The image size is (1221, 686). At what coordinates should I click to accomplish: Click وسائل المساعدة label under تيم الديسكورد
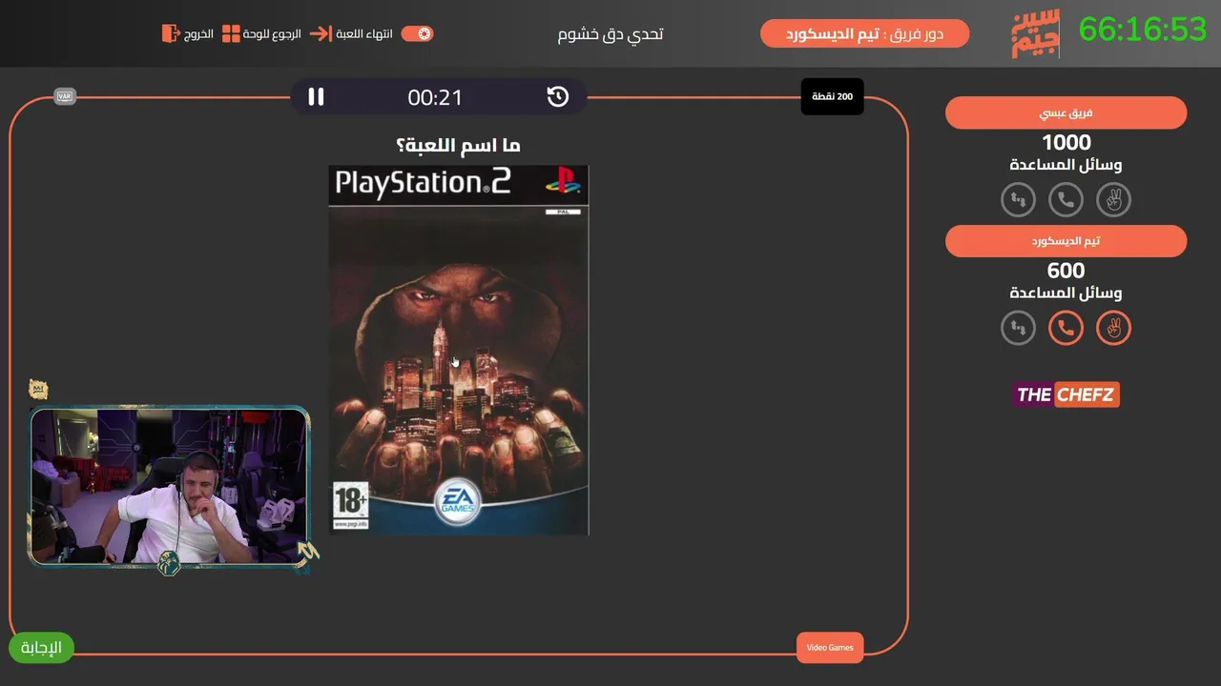click(x=1066, y=293)
